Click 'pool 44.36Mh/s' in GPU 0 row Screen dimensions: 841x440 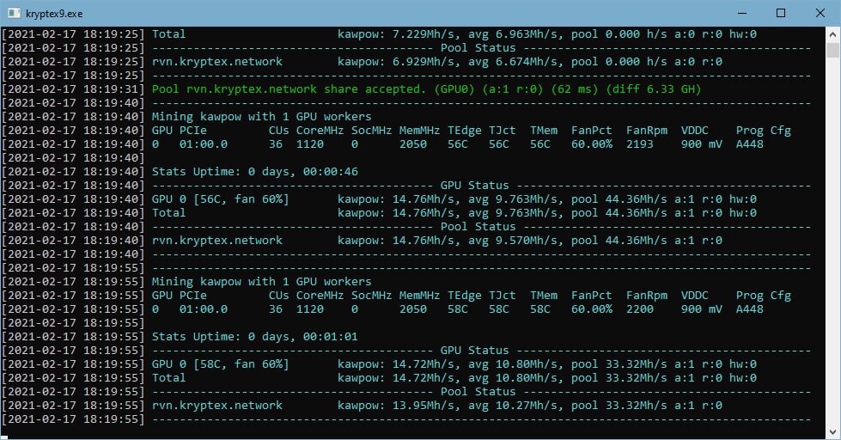(x=619, y=199)
